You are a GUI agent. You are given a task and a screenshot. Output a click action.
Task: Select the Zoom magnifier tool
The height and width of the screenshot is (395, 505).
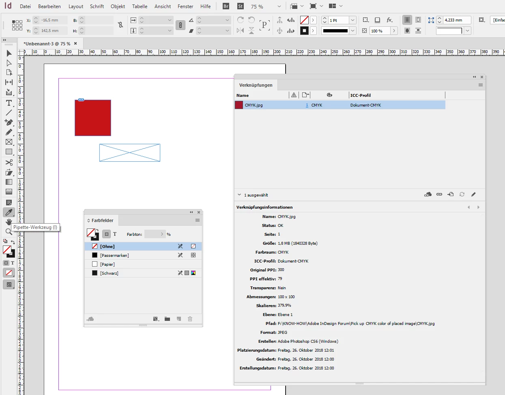point(9,232)
